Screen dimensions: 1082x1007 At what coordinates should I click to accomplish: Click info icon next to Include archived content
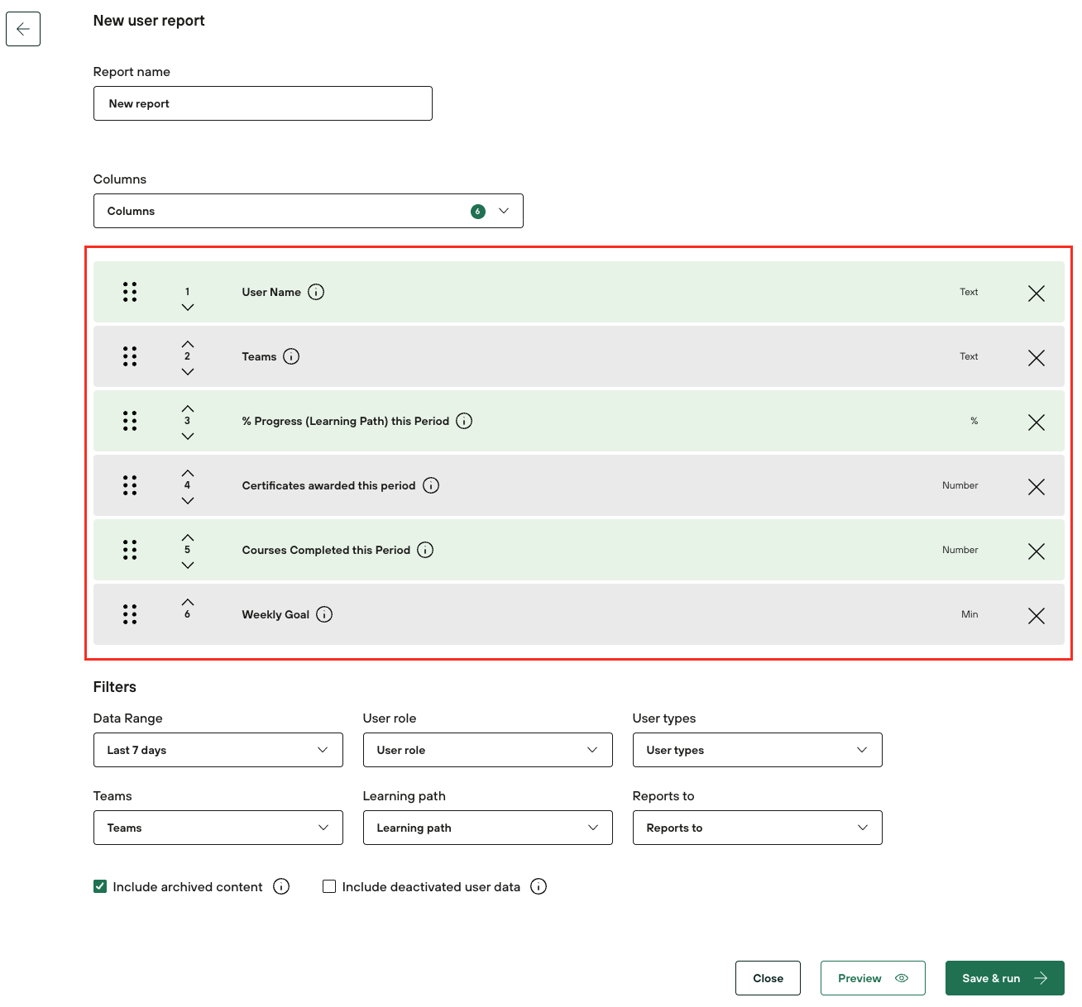tap(281, 886)
